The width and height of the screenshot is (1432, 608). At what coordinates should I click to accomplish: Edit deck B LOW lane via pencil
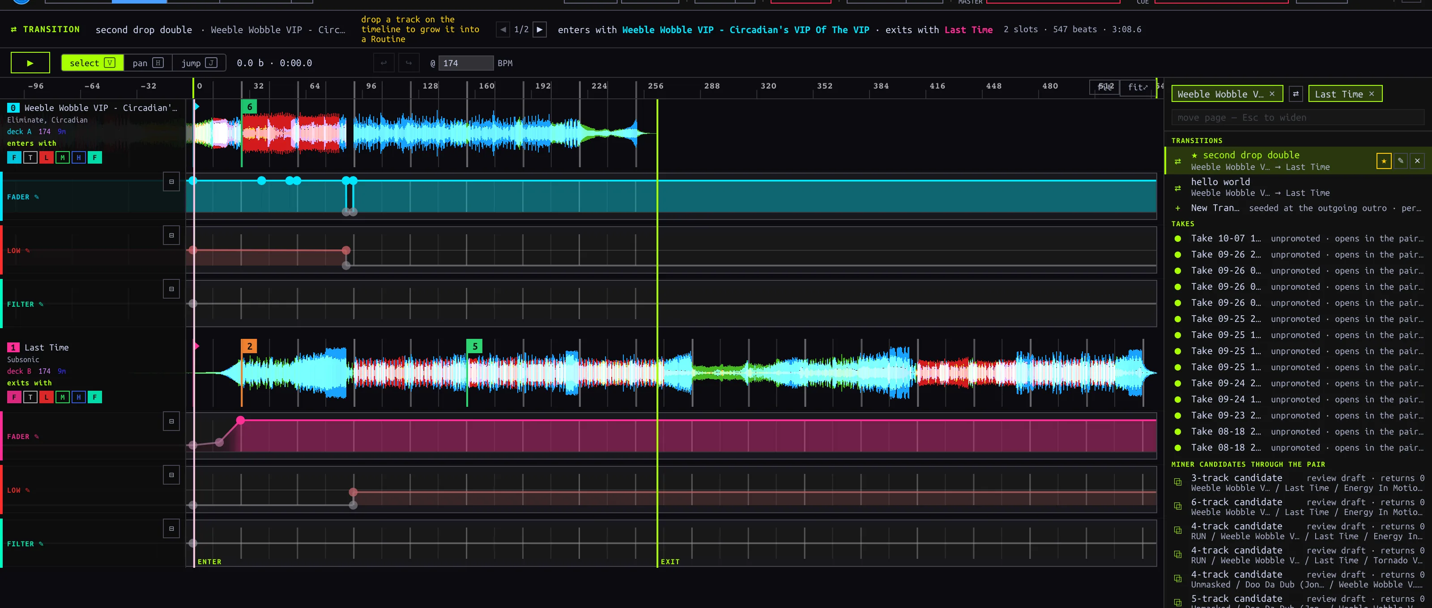pos(27,490)
